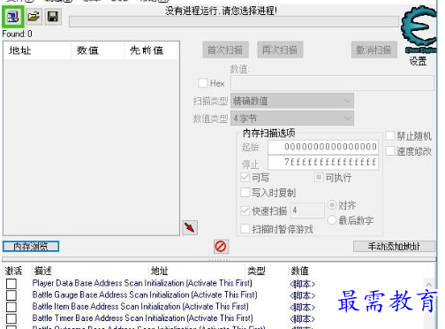The width and height of the screenshot is (445, 329).
Task: Click the Found: 0 result count label
Action: (17, 34)
